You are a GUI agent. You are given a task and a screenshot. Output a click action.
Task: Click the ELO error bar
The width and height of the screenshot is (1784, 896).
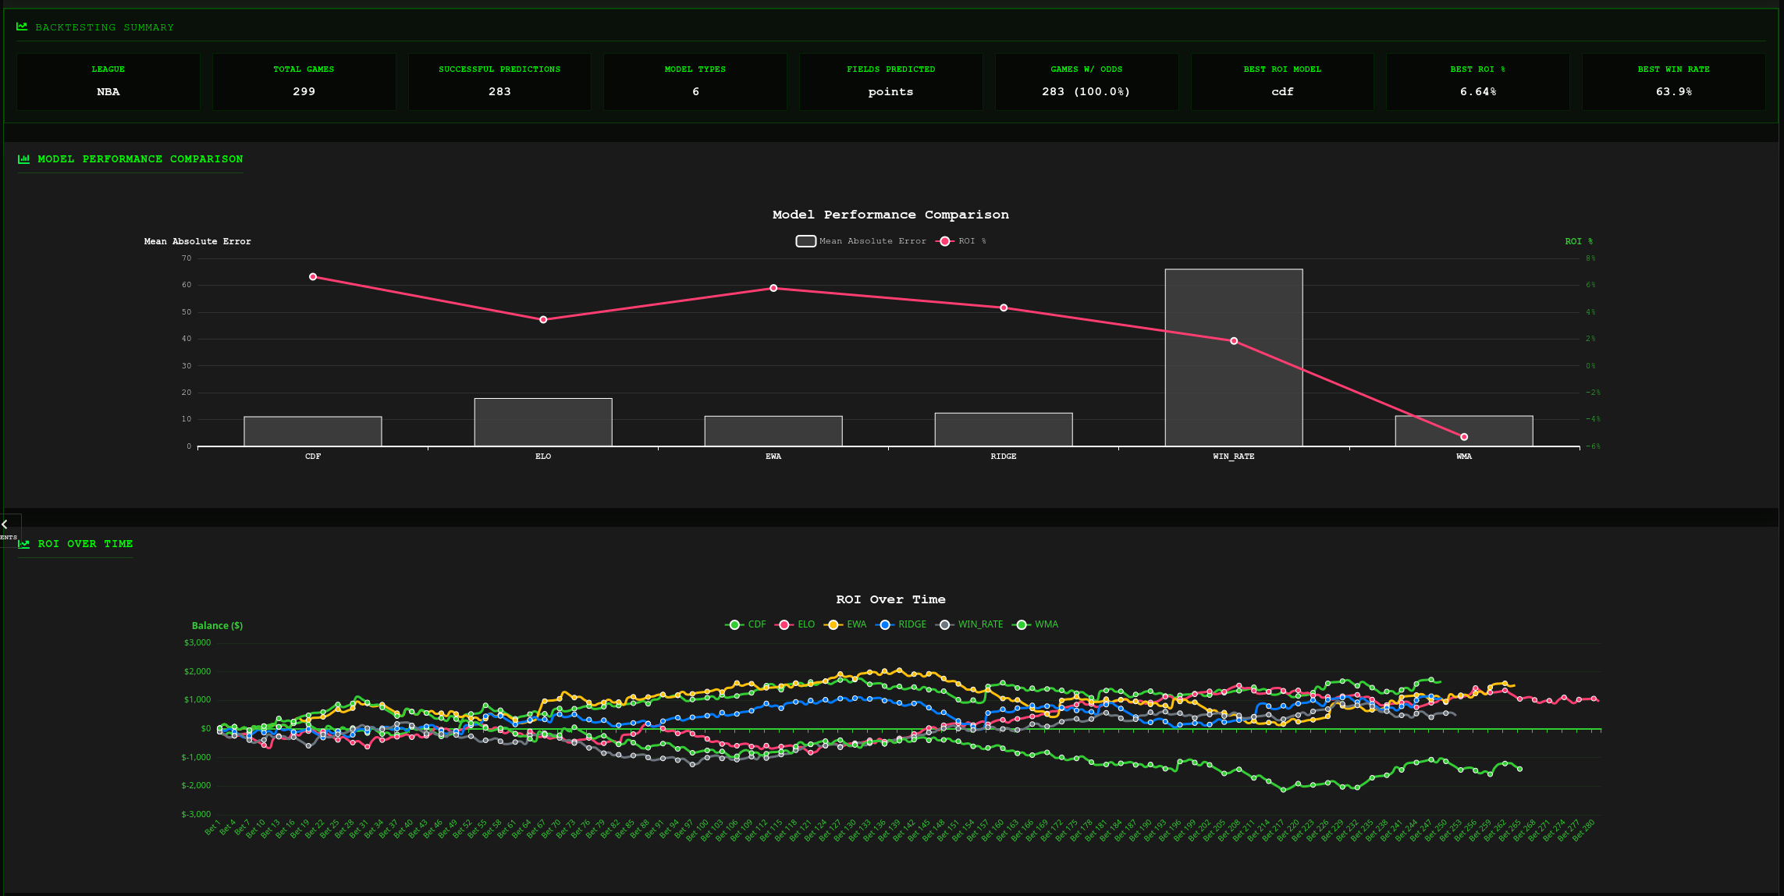(x=543, y=422)
